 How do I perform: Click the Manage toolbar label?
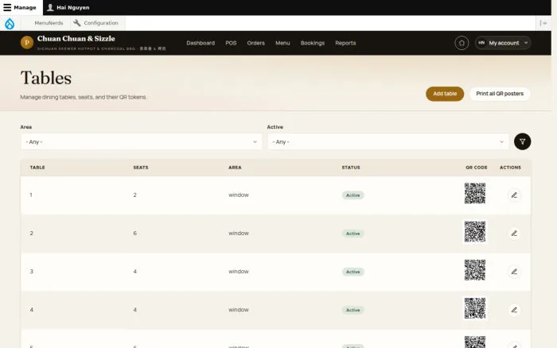click(25, 7)
